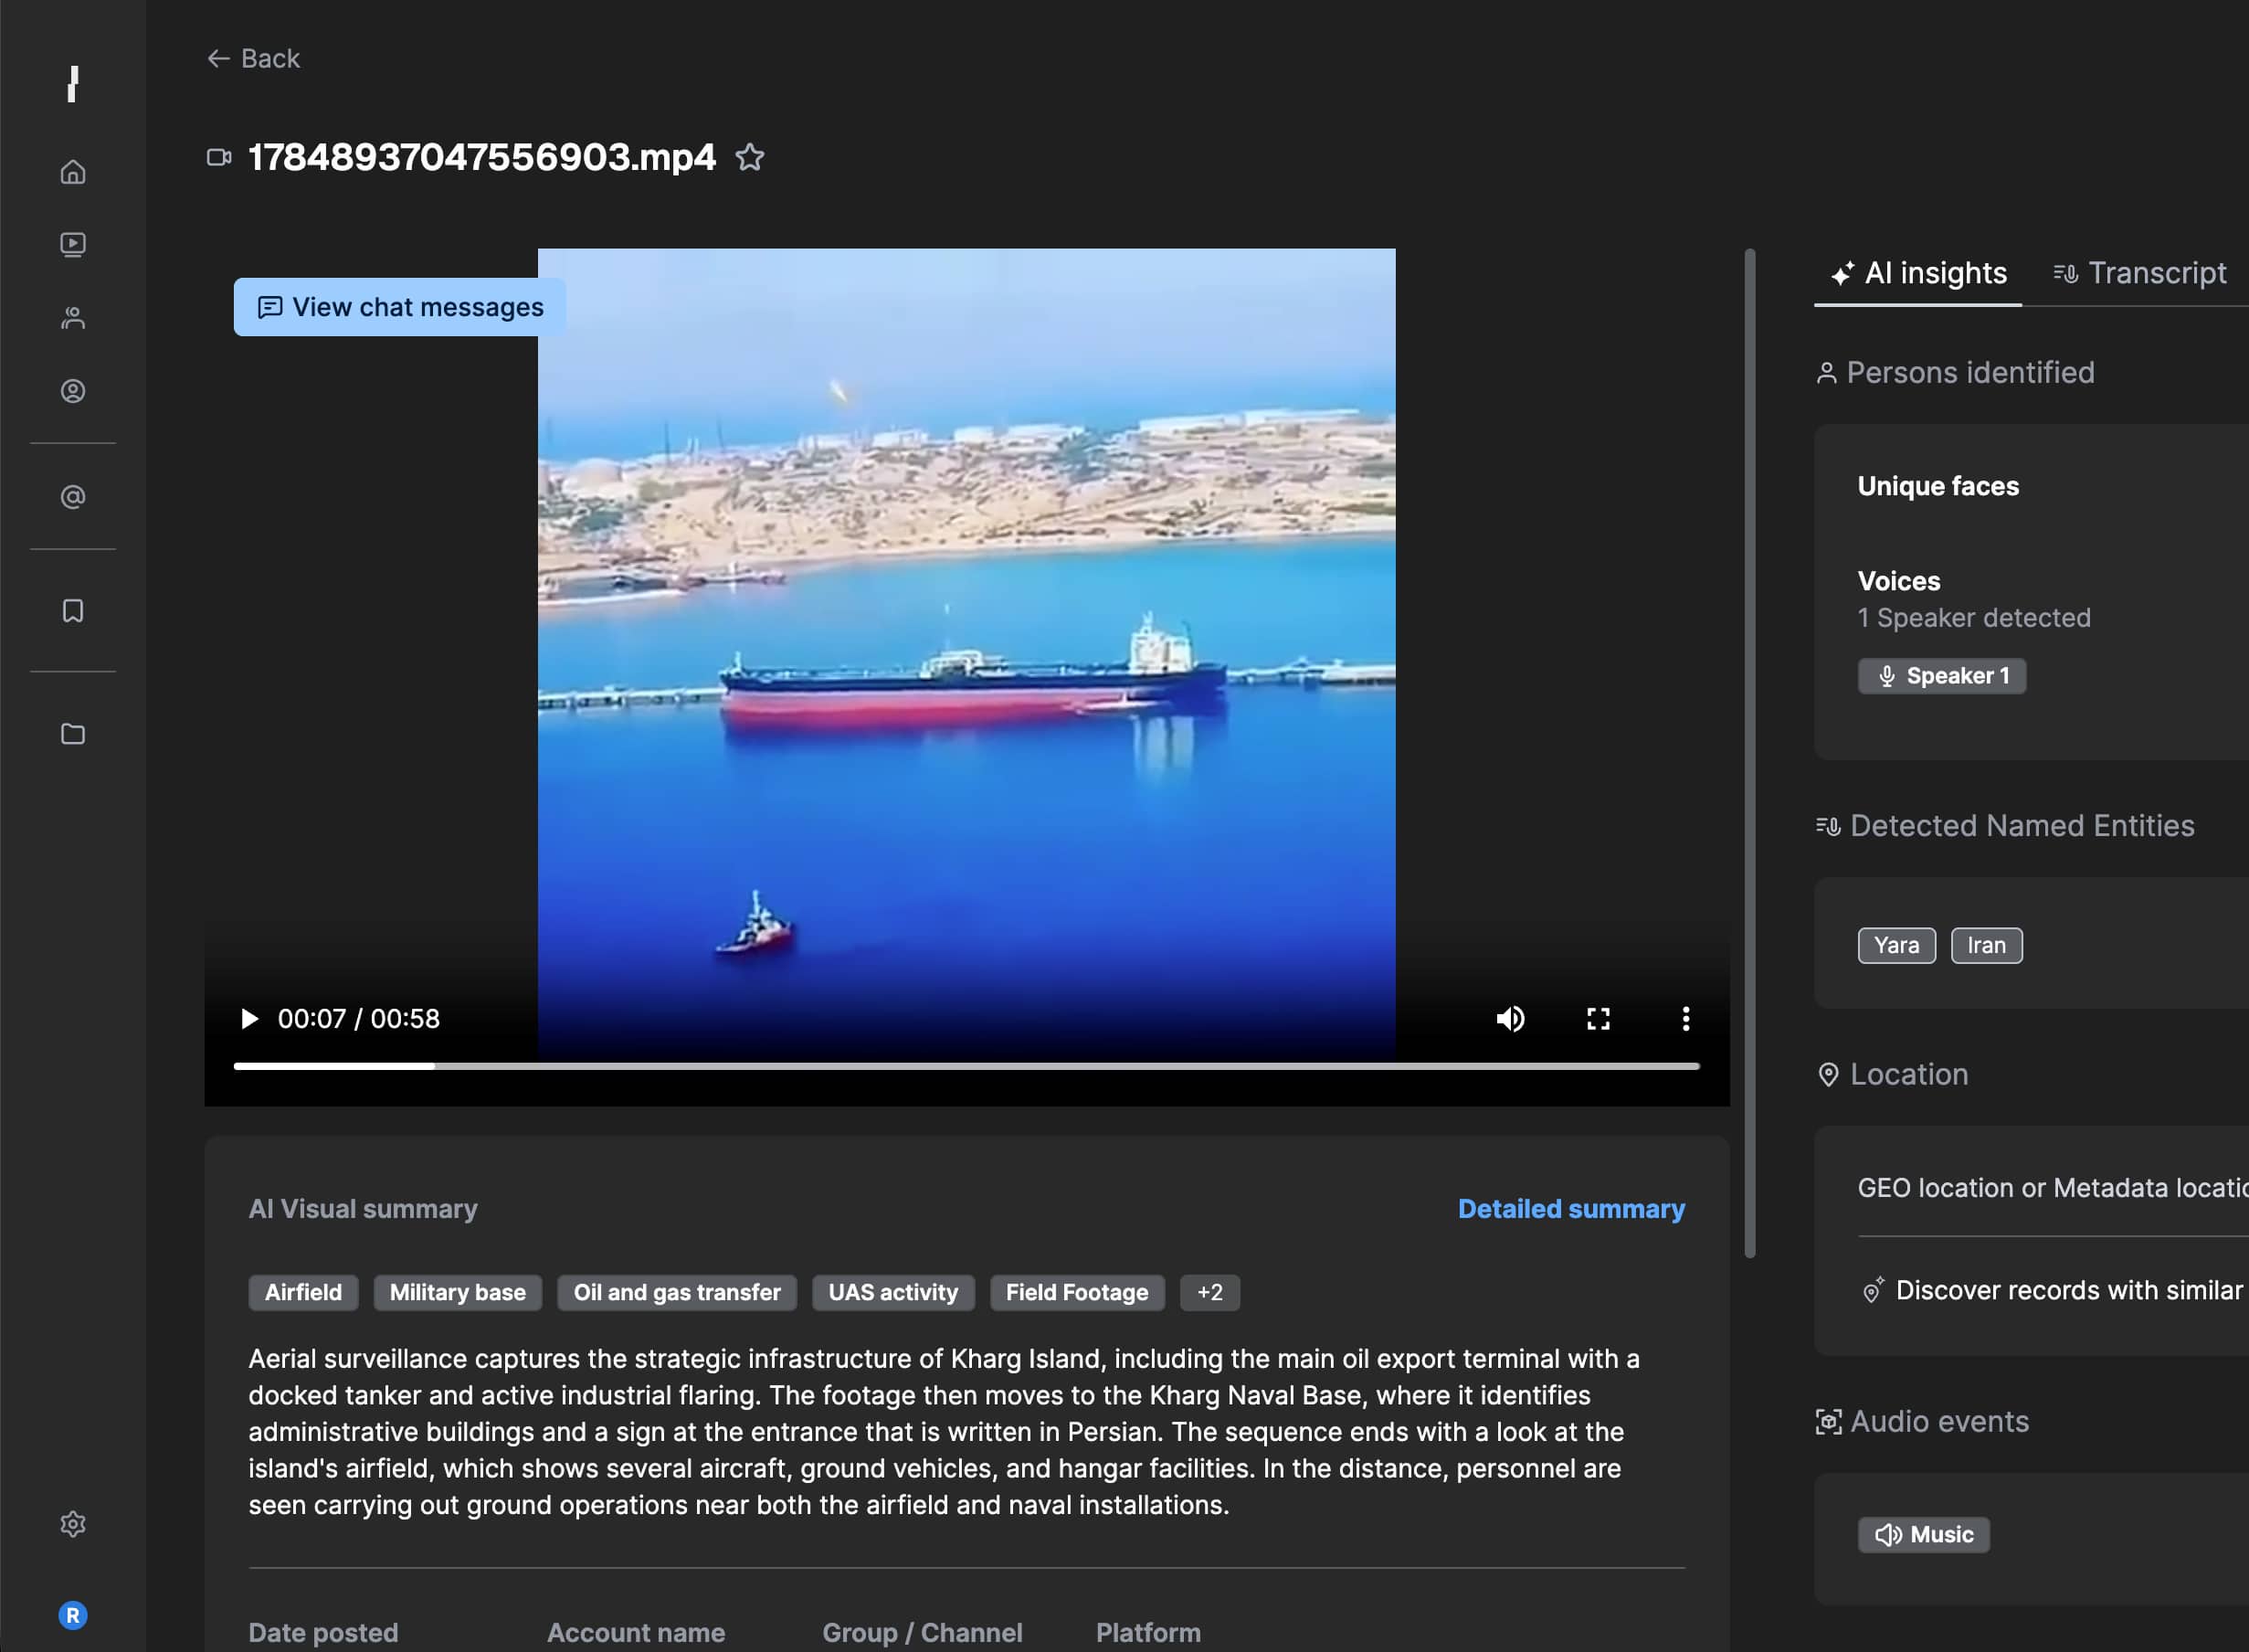Image resolution: width=2249 pixels, height=1652 pixels.
Task: Click the Airfield tag
Action: 303,1292
